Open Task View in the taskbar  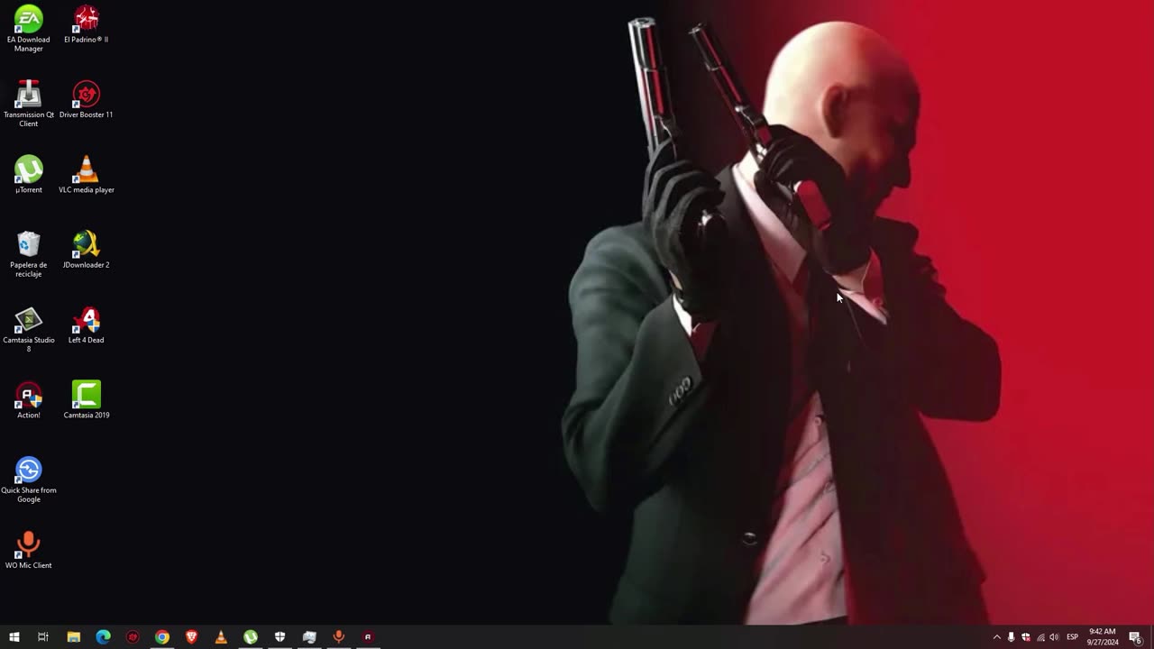click(x=43, y=637)
